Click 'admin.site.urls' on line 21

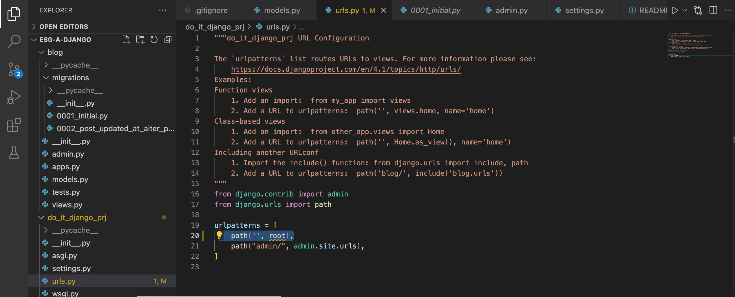(x=325, y=246)
